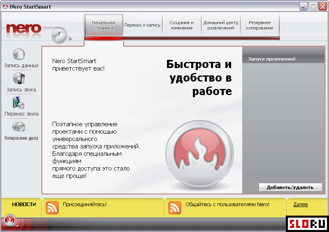Click the Nero flame button in bottom bar
This screenshot has height=232, width=329.
pos(9,221)
